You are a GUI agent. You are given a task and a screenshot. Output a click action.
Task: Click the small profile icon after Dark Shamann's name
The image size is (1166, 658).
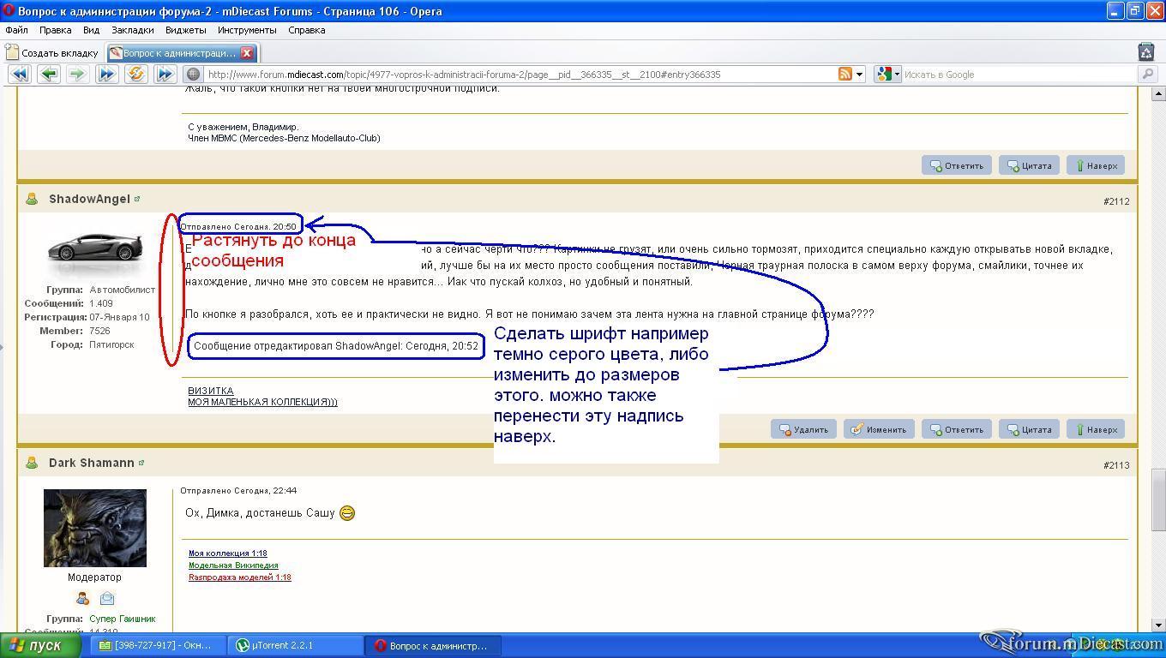(x=141, y=463)
